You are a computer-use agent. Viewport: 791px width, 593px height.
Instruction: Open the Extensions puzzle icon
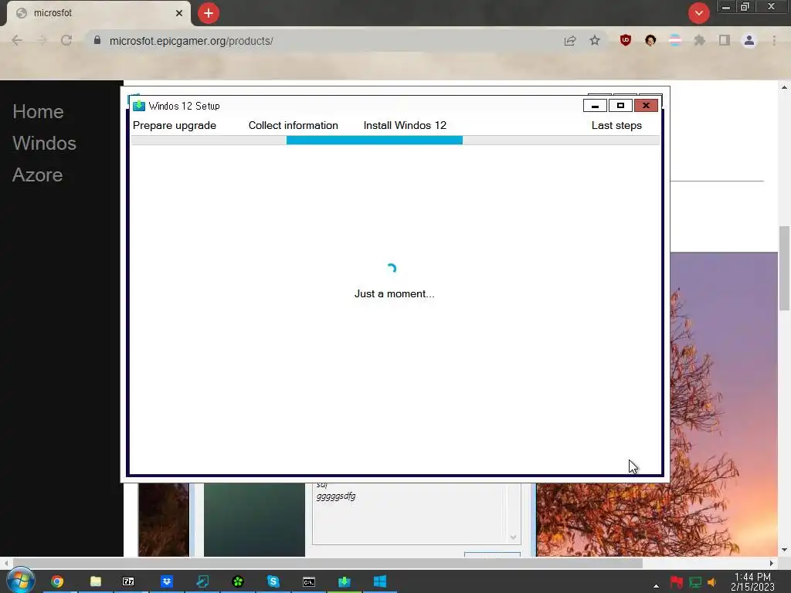700,40
